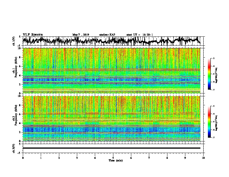Click the "station=KAP" header label

coord(107,35)
